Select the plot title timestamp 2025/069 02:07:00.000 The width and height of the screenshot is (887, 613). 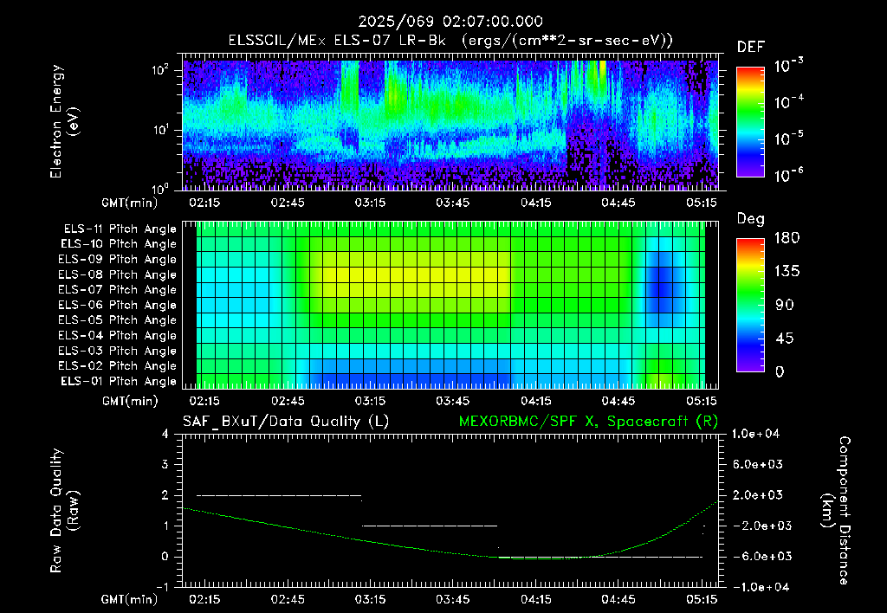[x=450, y=22]
